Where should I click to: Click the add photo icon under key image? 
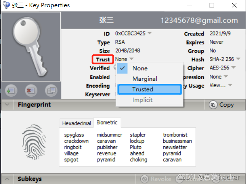11,90
